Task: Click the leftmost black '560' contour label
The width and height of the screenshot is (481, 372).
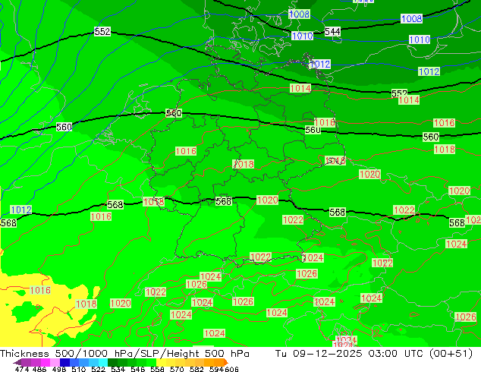Action: (x=64, y=127)
